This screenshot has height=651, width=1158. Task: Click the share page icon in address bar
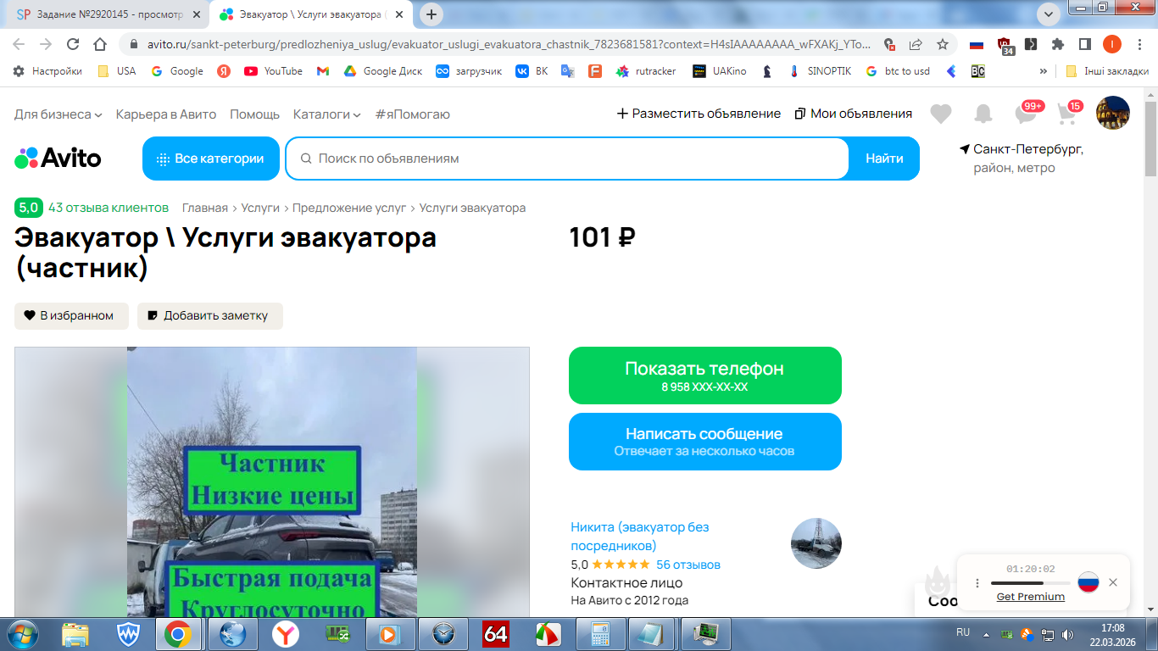pos(916,44)
